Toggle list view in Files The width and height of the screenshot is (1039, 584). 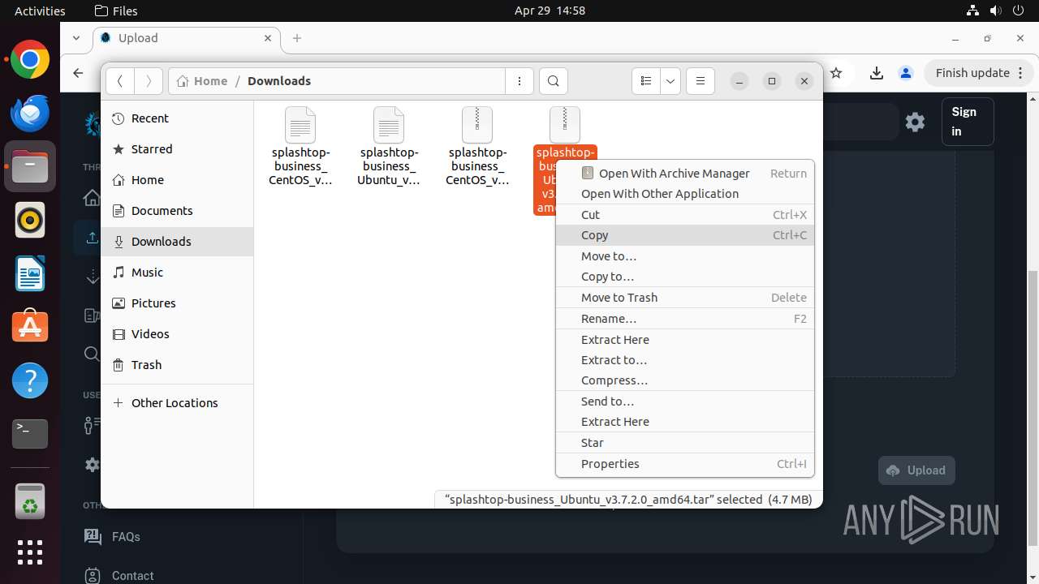pos(646,81)
